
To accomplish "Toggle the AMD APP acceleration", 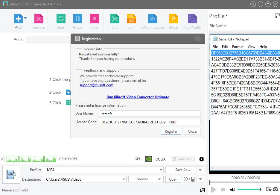I will [x=183, y=159].
